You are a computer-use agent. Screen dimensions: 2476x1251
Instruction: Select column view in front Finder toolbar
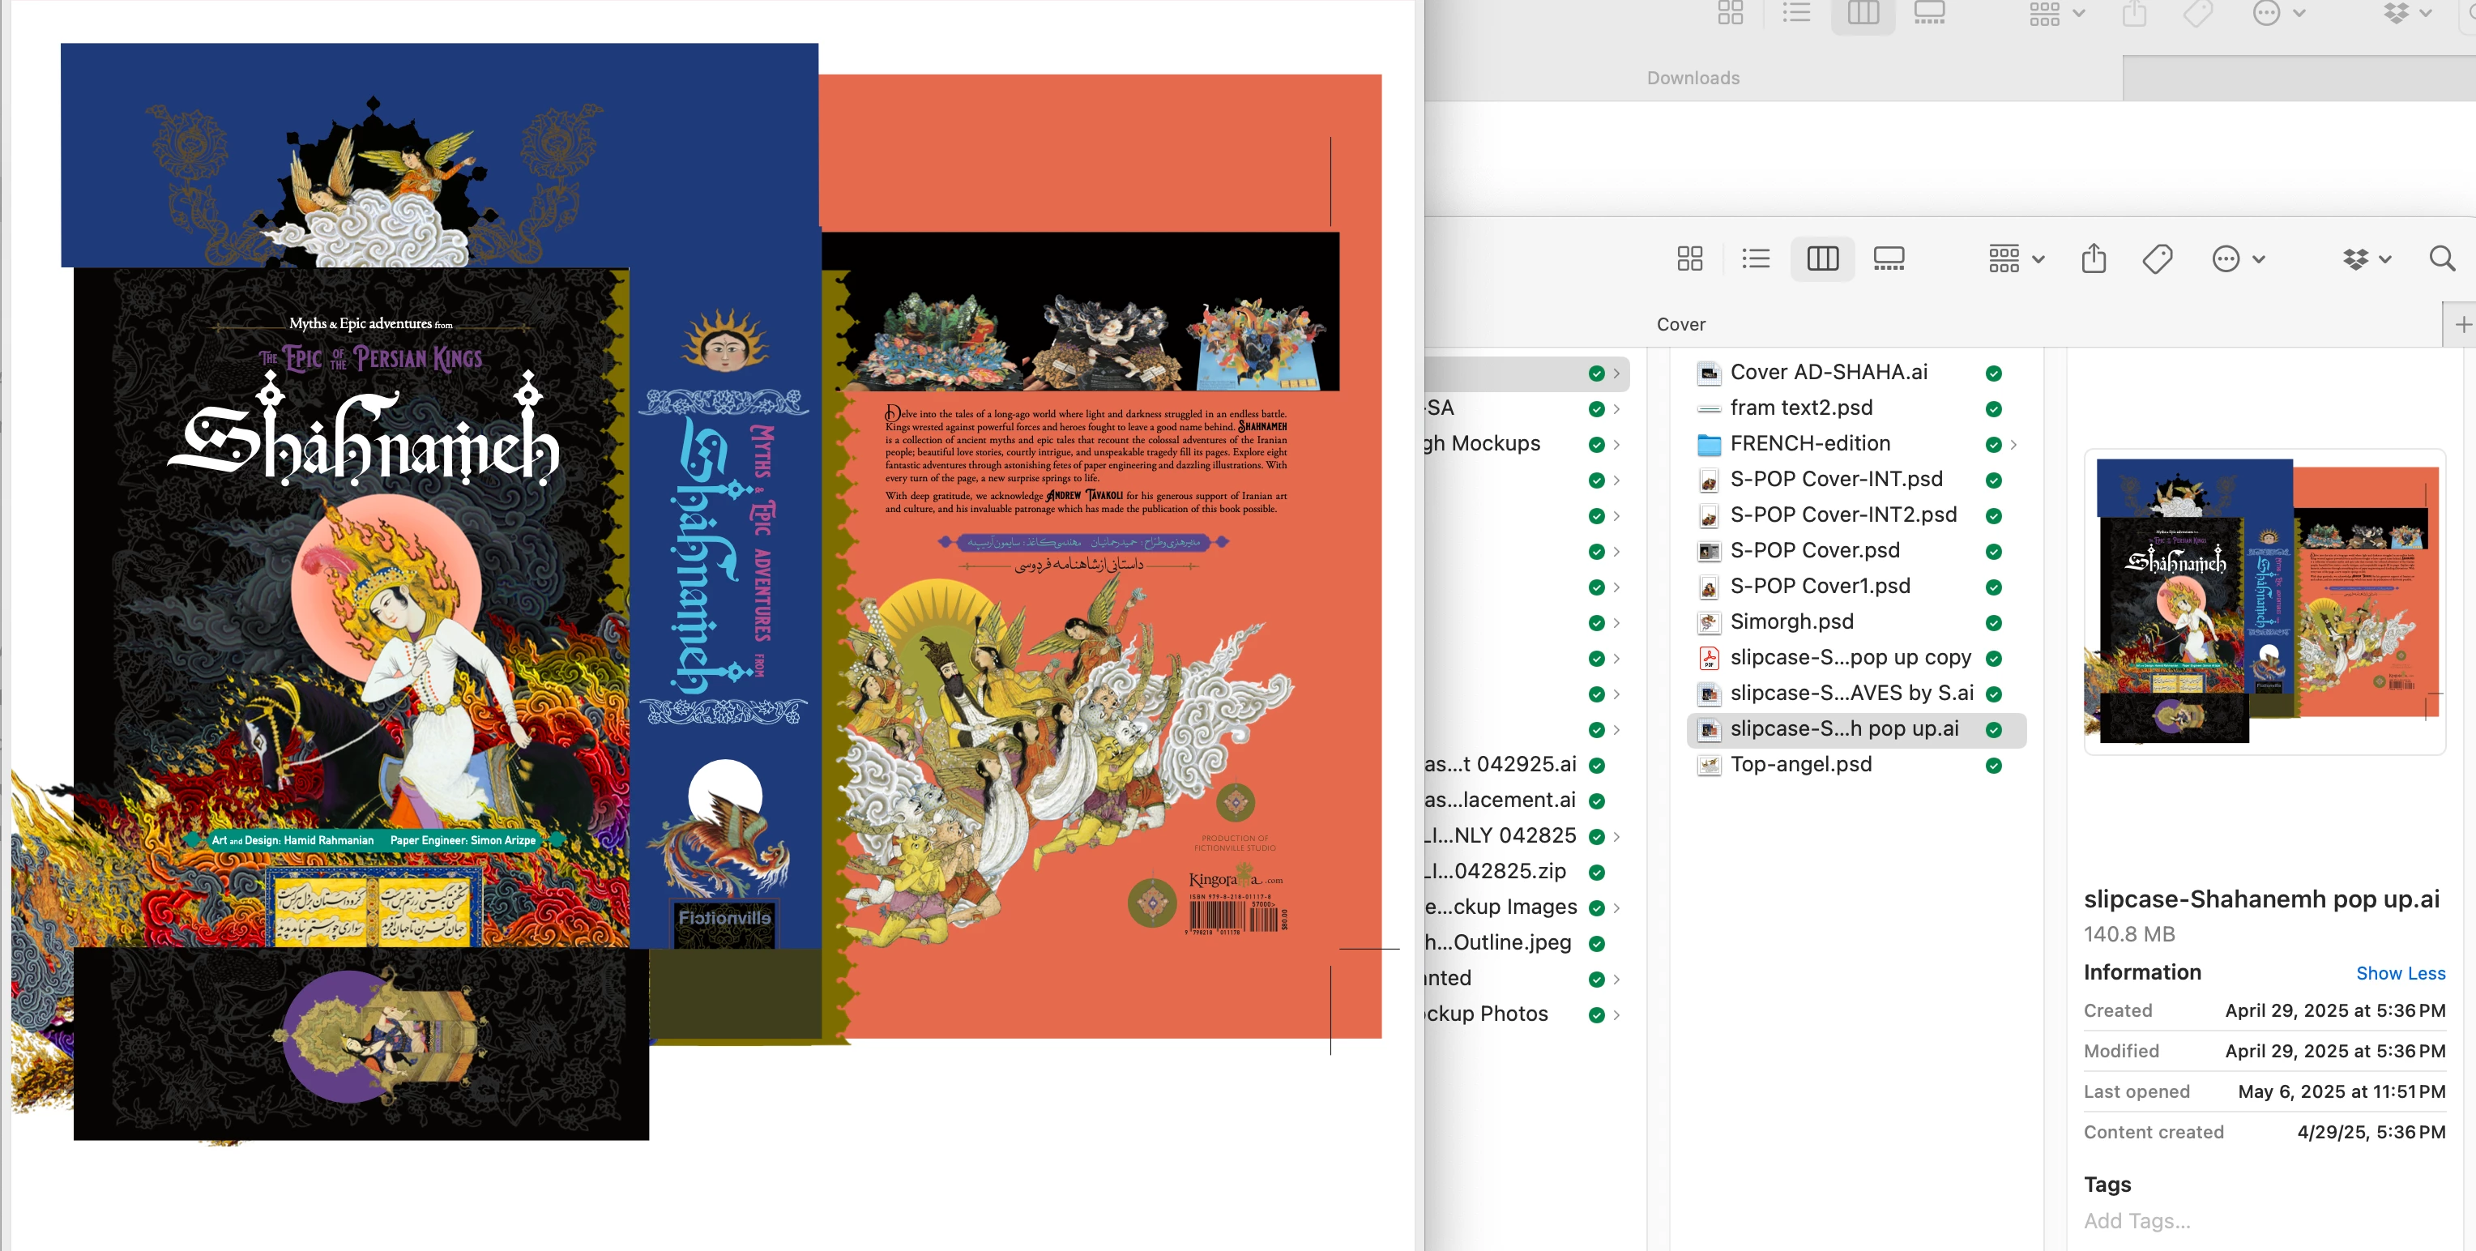click(x=1821, y=258)
